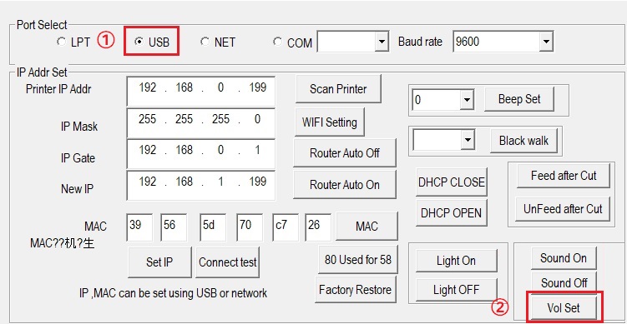Click Sound On button

click(564, 258)
